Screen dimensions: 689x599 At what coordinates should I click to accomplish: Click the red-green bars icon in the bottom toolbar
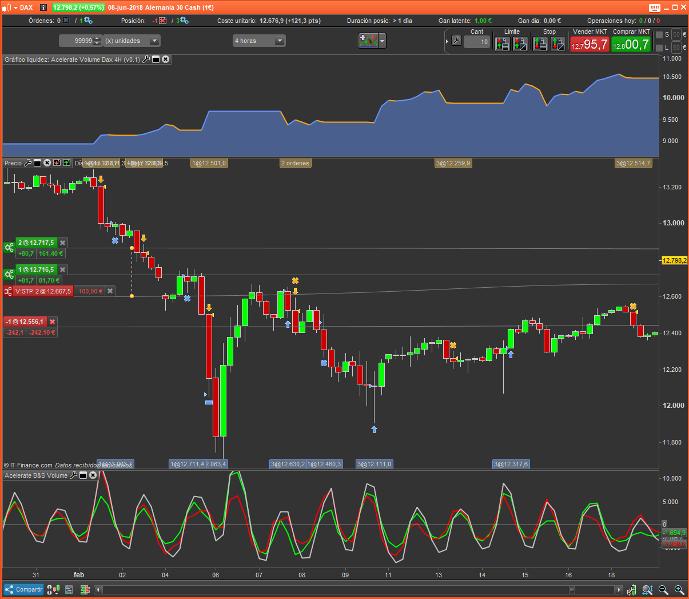(x=85, y=589)
